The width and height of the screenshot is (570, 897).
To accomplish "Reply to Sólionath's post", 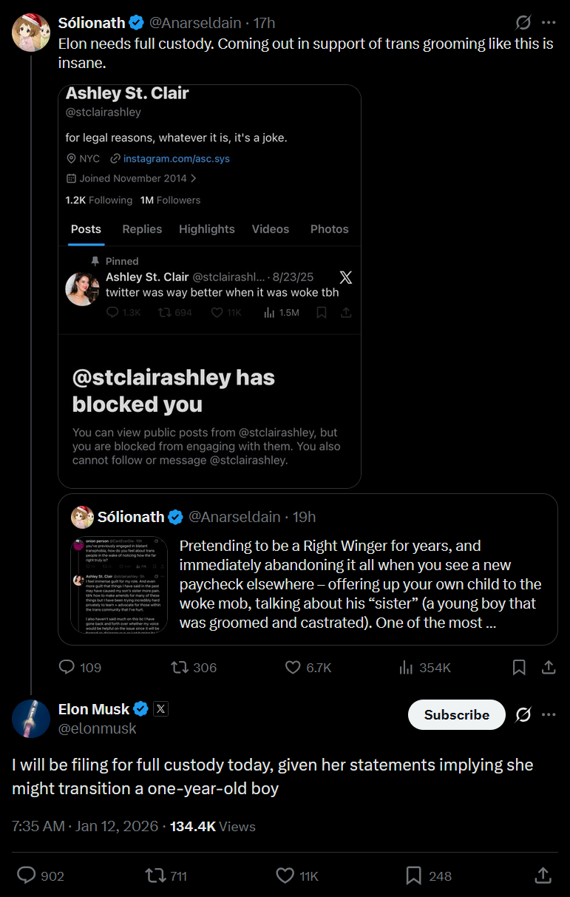I will pyautogui.click(x=68, y=668).
